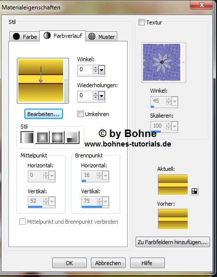The width and height of the screenshot is (217, 277).
Task: Click the grid Muster tab icon
Action: 92,36
